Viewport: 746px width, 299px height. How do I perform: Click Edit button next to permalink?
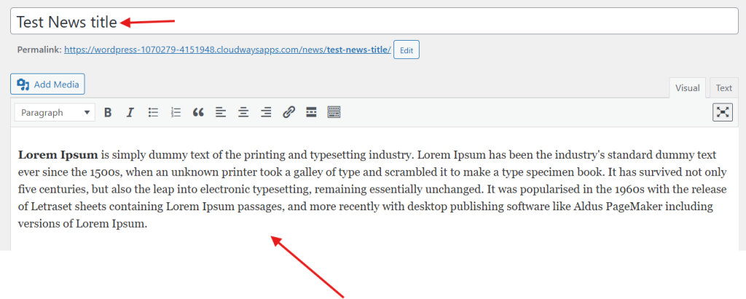[x=406, y=50]
